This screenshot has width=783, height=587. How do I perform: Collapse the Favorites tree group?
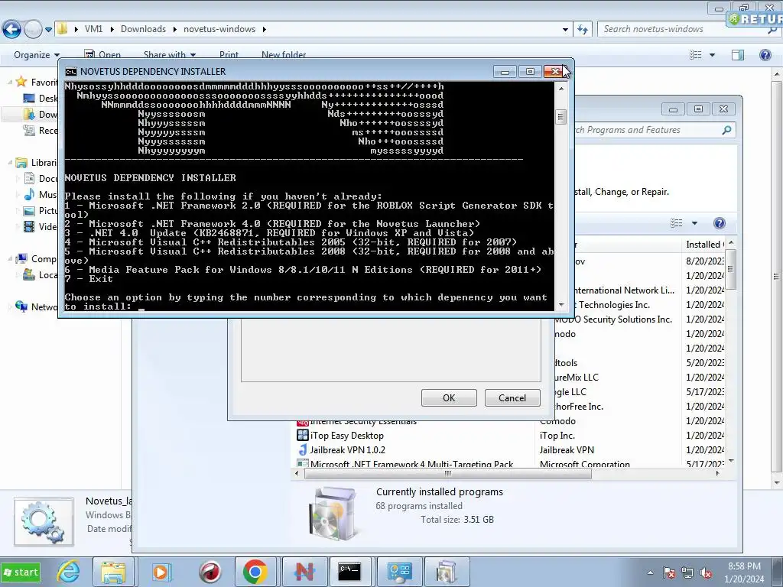point(10,82)
